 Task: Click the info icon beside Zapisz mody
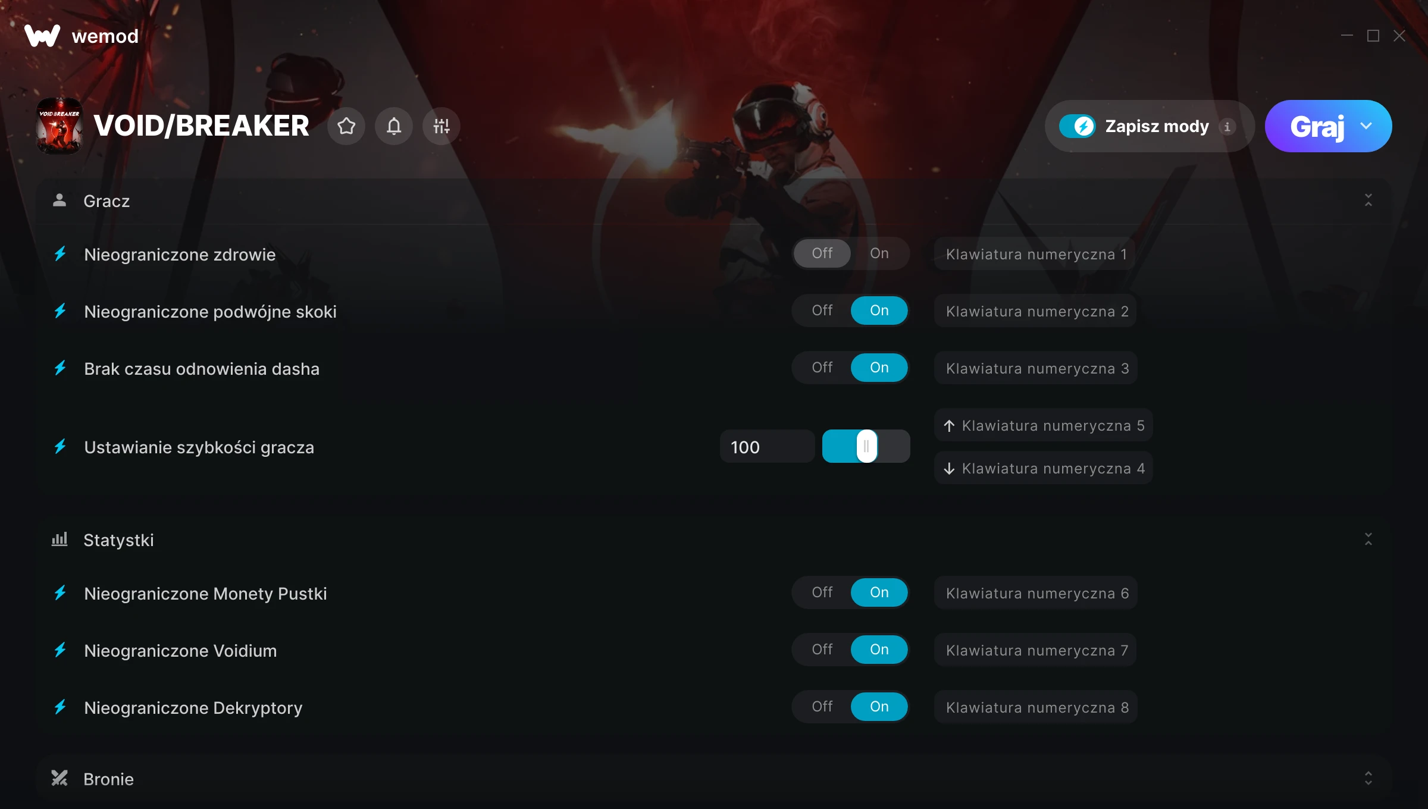1227,127
